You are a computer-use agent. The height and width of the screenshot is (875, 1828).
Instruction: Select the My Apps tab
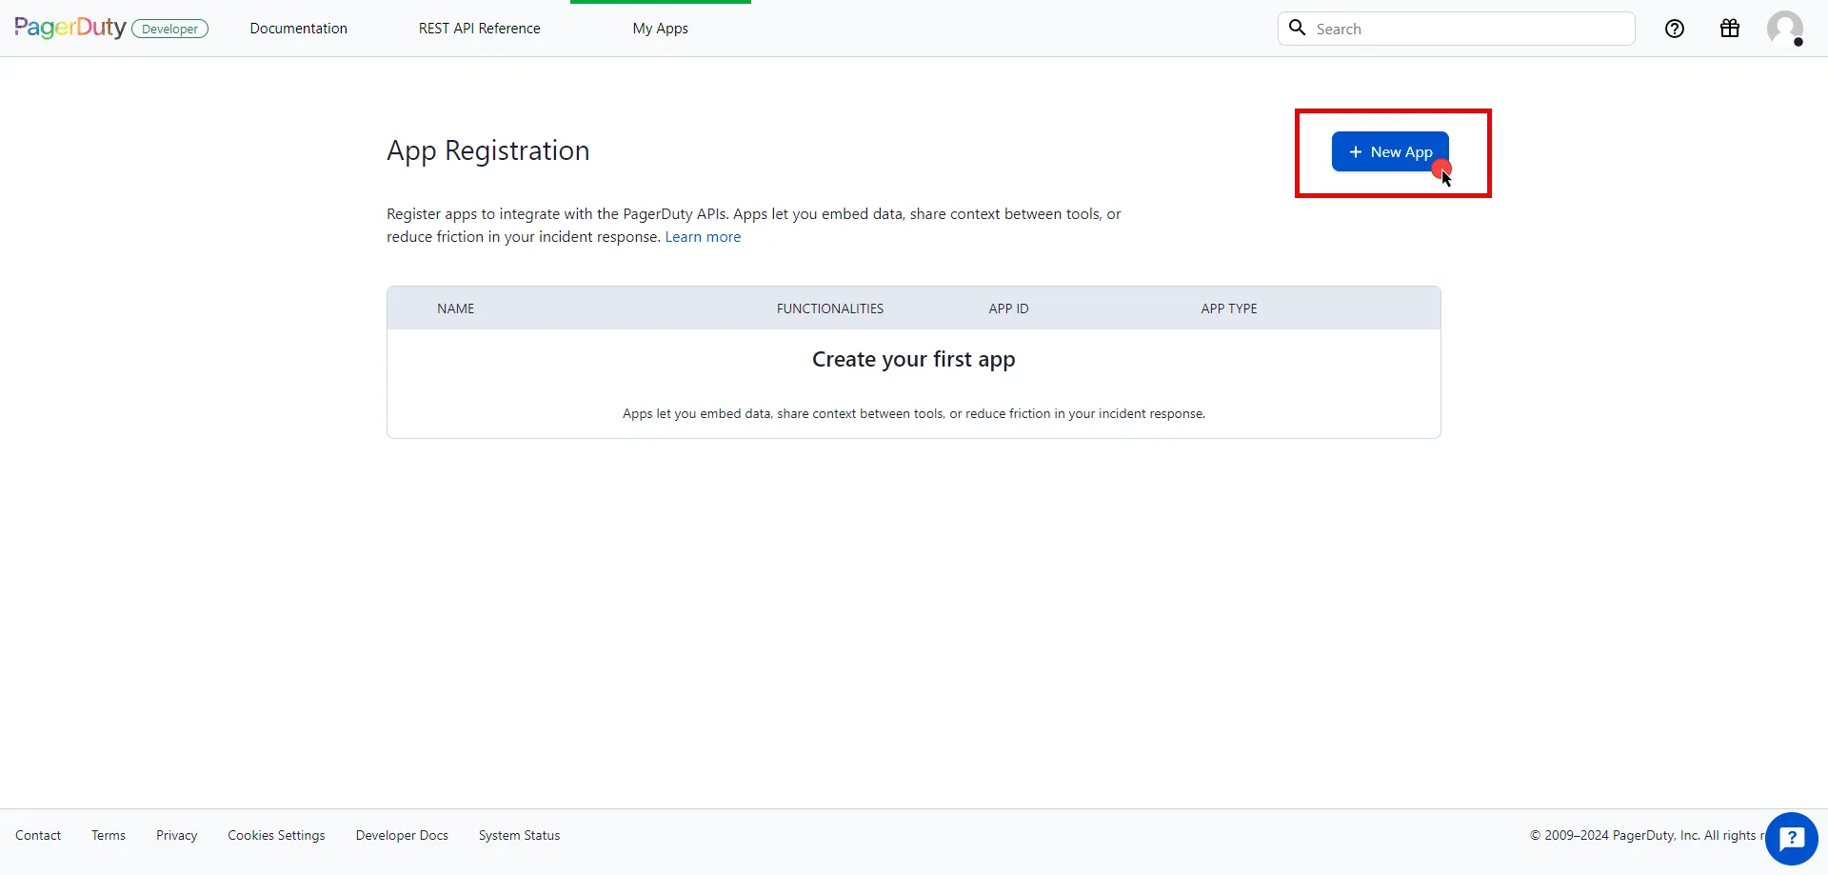(659, 29)
